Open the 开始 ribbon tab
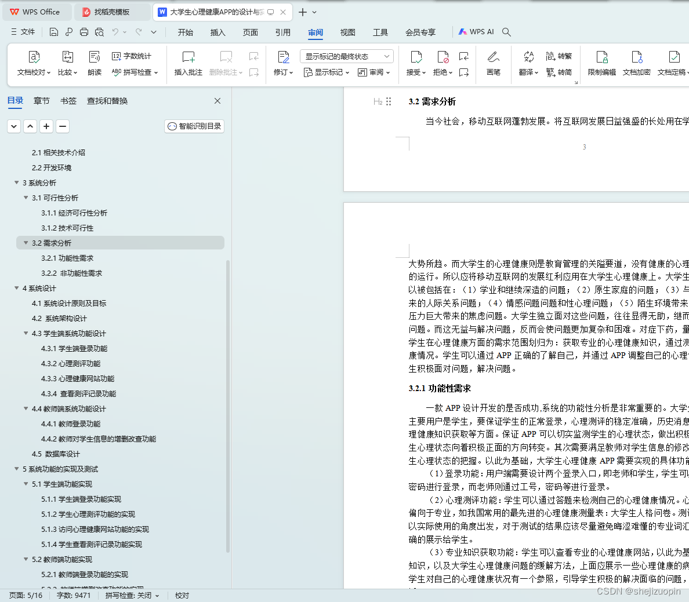 coord(186,32)
